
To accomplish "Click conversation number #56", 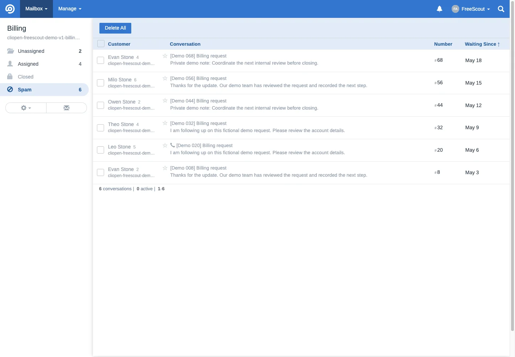I will 438,83.
